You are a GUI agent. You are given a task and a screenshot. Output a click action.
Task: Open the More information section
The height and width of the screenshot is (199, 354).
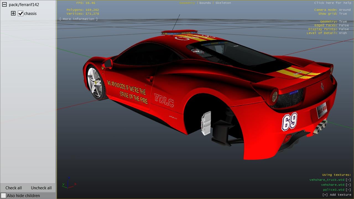[79, 19]
